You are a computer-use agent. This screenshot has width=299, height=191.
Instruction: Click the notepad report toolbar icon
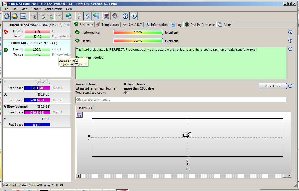[x=80, y=16]
